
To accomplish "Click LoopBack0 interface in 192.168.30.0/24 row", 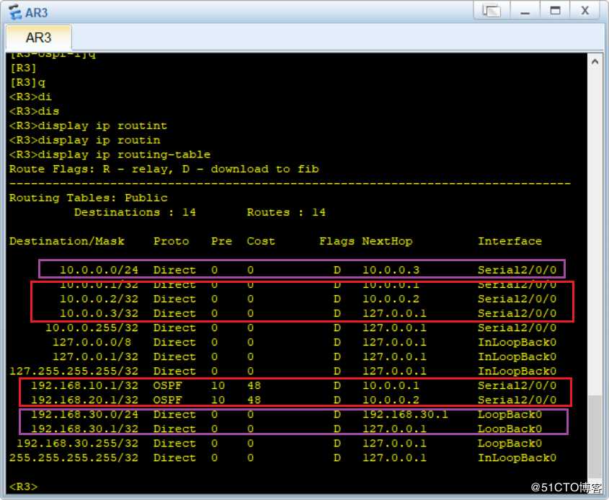I will 510,414.
